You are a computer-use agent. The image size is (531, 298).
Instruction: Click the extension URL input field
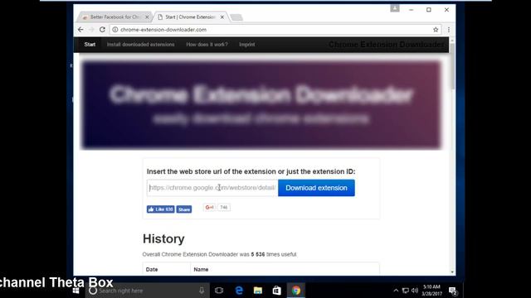point(212,188)
